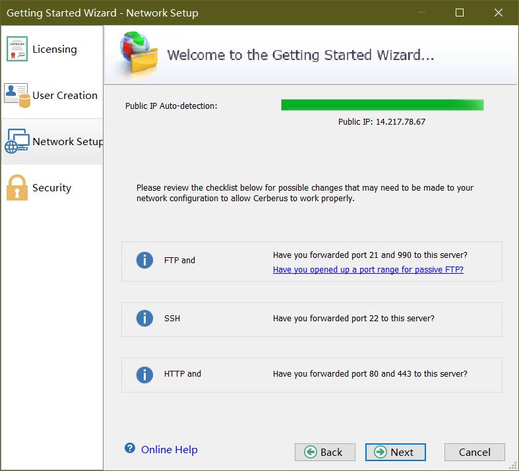Click the 'Welcome to the Getting Started Wizard' heading
Screen dimensions: 519x471
301,55
